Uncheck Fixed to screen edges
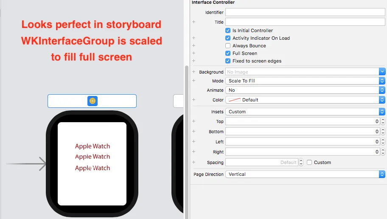 (228, 61)
